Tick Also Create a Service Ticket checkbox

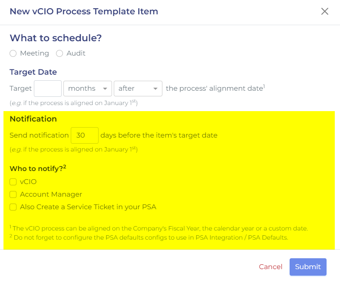(13, 207)
